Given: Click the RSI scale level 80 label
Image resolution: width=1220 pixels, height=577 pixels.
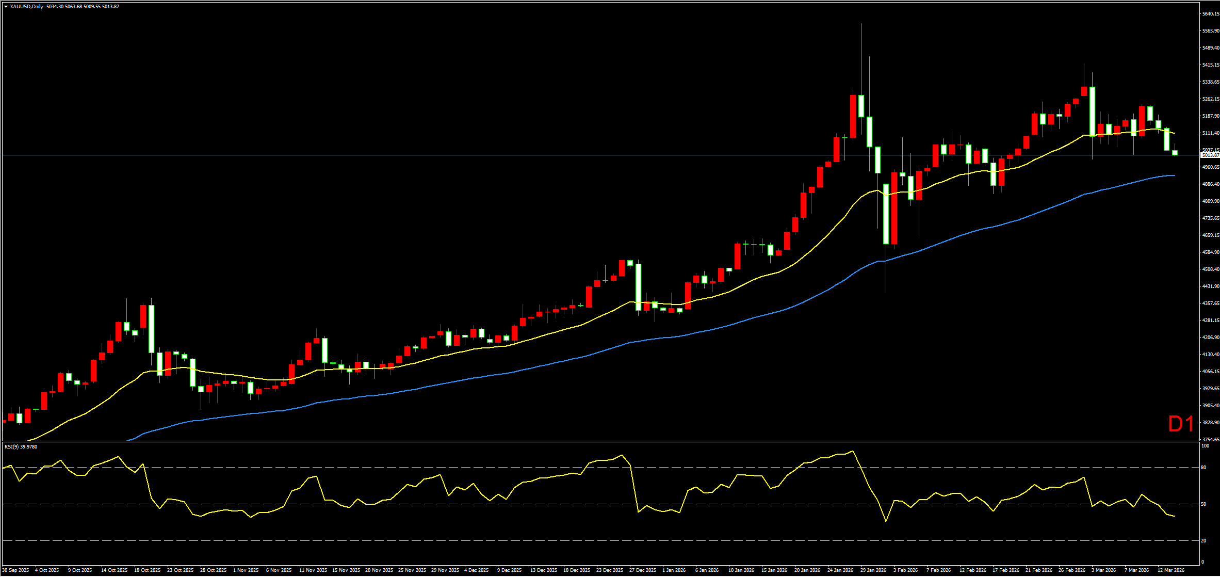Looking at the screenshot, I should pyautogui.click(x=1203, y=468).
